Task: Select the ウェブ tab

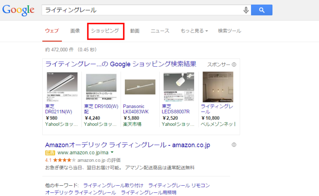Action: tap(52, 31)
